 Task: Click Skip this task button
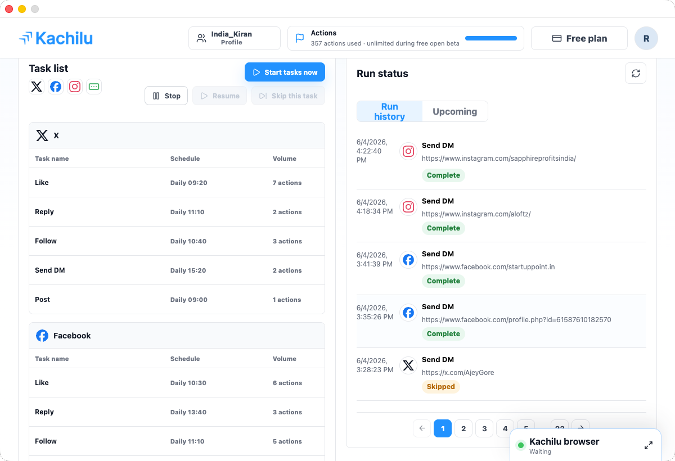click(x=288, y=96)
